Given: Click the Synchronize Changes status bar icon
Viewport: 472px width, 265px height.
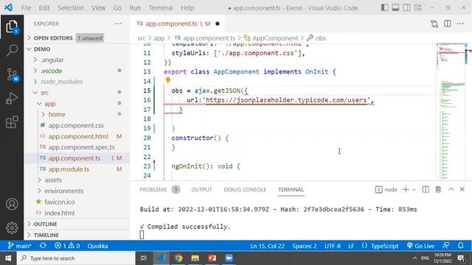Looking at the screenshot, I should click(x=43, y=245).
